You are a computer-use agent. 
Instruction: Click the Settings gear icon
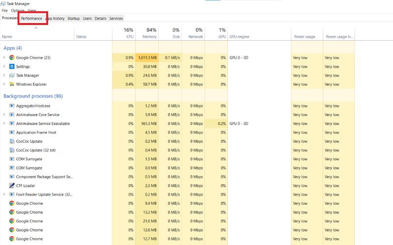pyautogui.click(x=12, y=67)
